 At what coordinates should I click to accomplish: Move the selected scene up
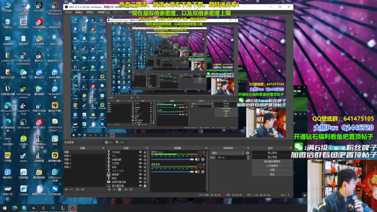tap(77, 189)
